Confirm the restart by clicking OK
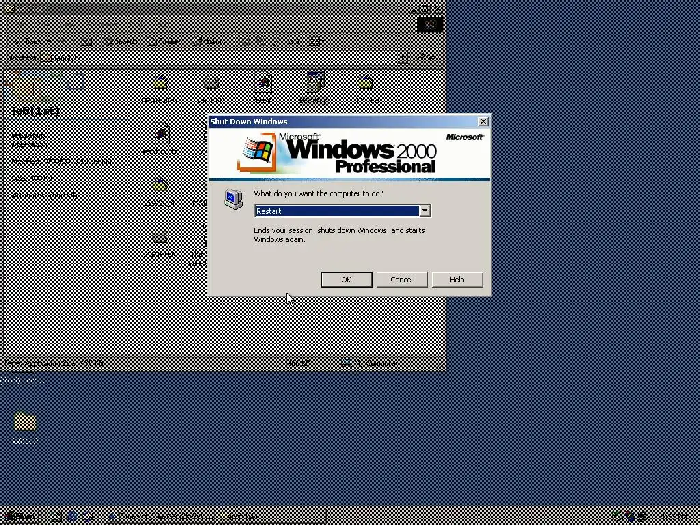Screen dimensions: 700x525 click(x=347, y=280)
